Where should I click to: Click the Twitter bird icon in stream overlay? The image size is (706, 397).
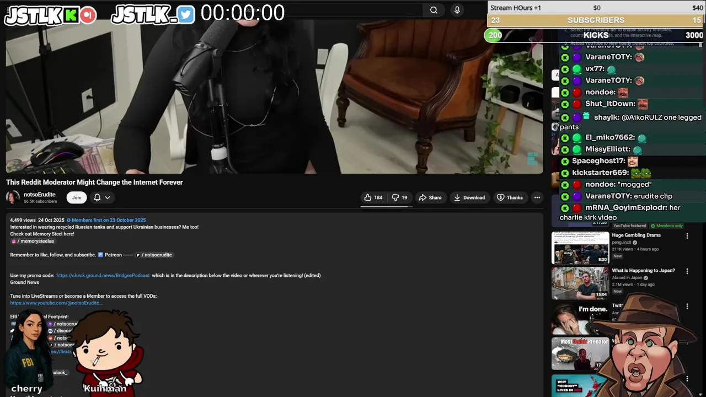(186, 15)
